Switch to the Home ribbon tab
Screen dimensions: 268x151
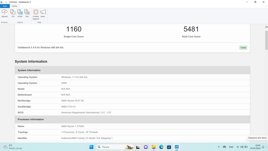(x=15, y=6)
